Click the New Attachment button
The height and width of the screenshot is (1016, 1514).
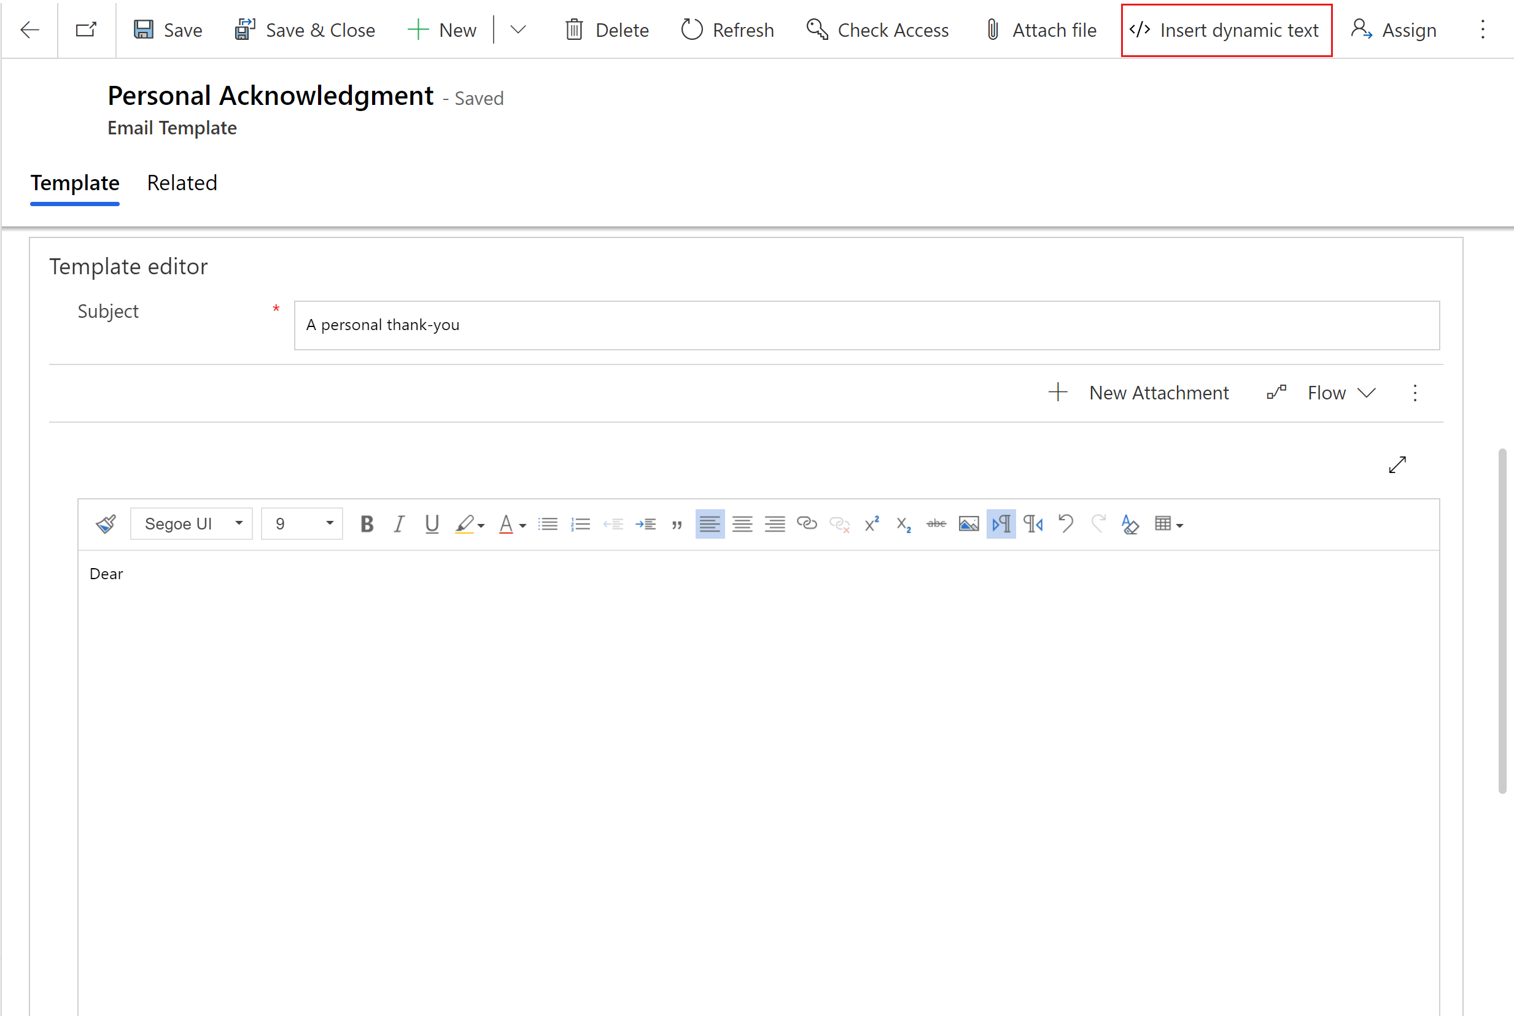(x=1138, y=392)
